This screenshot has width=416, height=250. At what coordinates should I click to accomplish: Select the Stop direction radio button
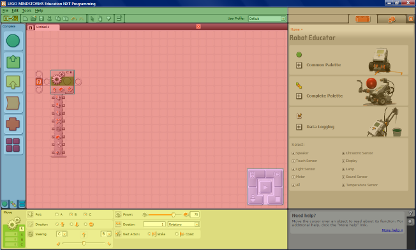coord(85,224)
